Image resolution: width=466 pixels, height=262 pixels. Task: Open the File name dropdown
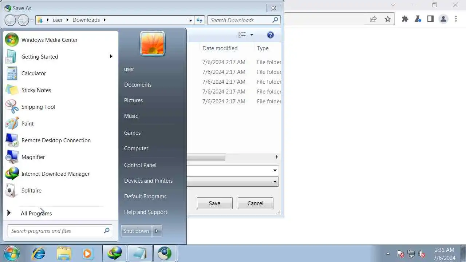point(275,170)
